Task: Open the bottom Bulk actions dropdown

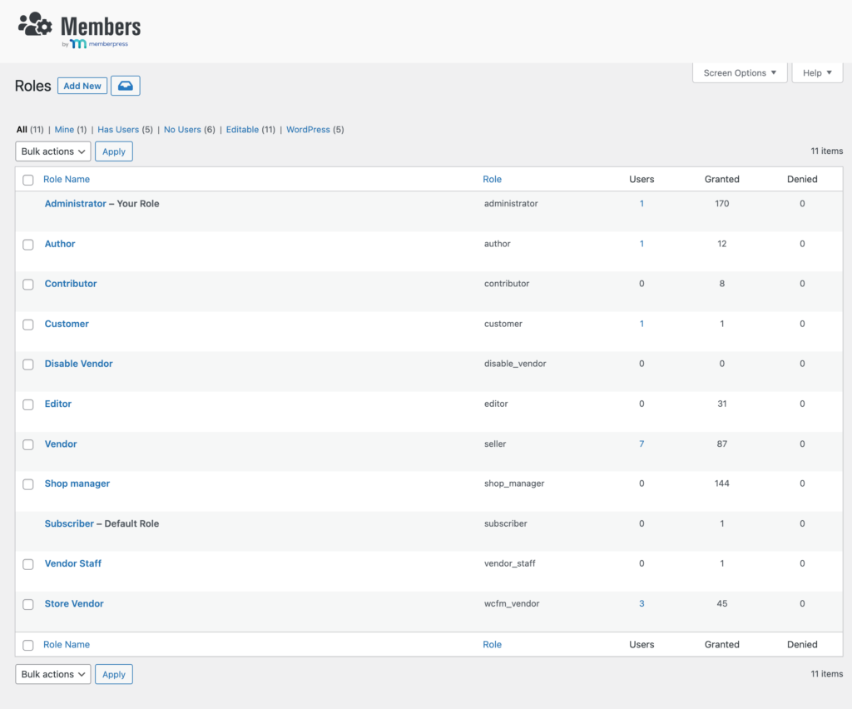Action: (53, 674)
